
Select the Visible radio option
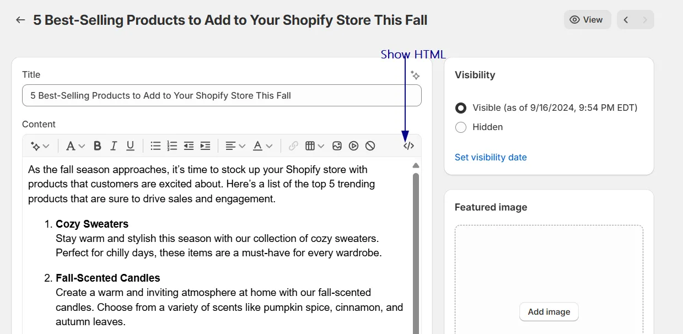coord(461,108)
